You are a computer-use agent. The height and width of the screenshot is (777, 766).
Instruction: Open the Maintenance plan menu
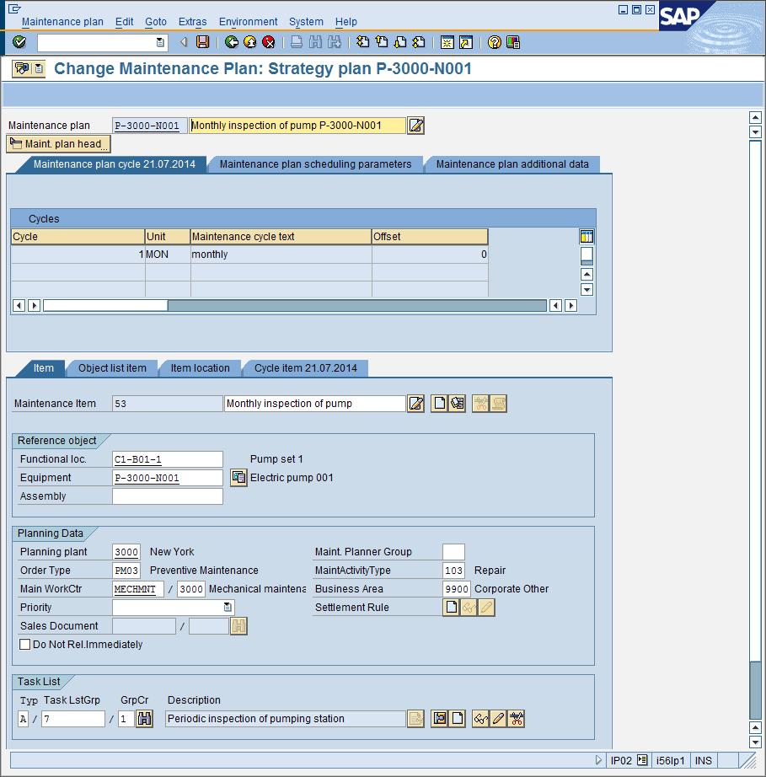(62, 22)
